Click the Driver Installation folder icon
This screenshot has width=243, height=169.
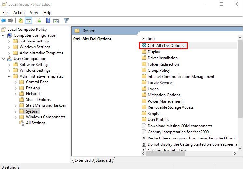[x=144, y=58]
